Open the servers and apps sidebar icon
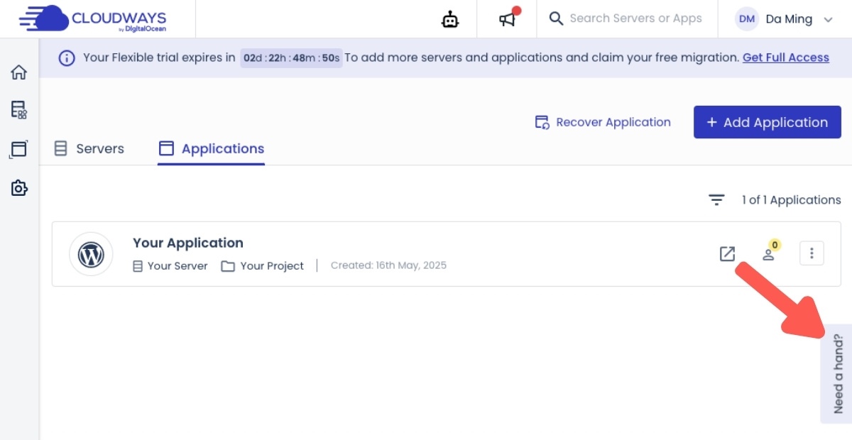Viewport: 852px width, 440px height. tap(19, 110)
